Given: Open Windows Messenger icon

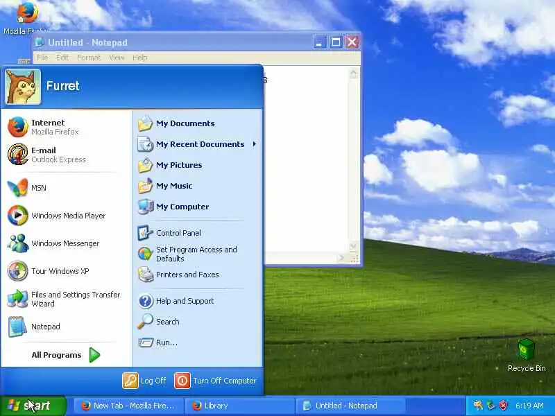Looking at the screenshot, I should (x=18, y=243).
